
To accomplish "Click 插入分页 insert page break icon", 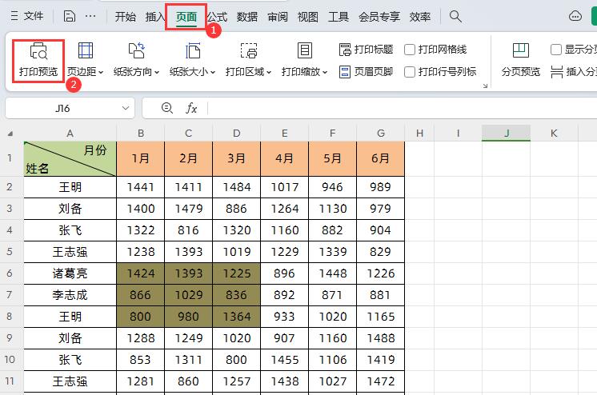I will (x=557, y=71).
